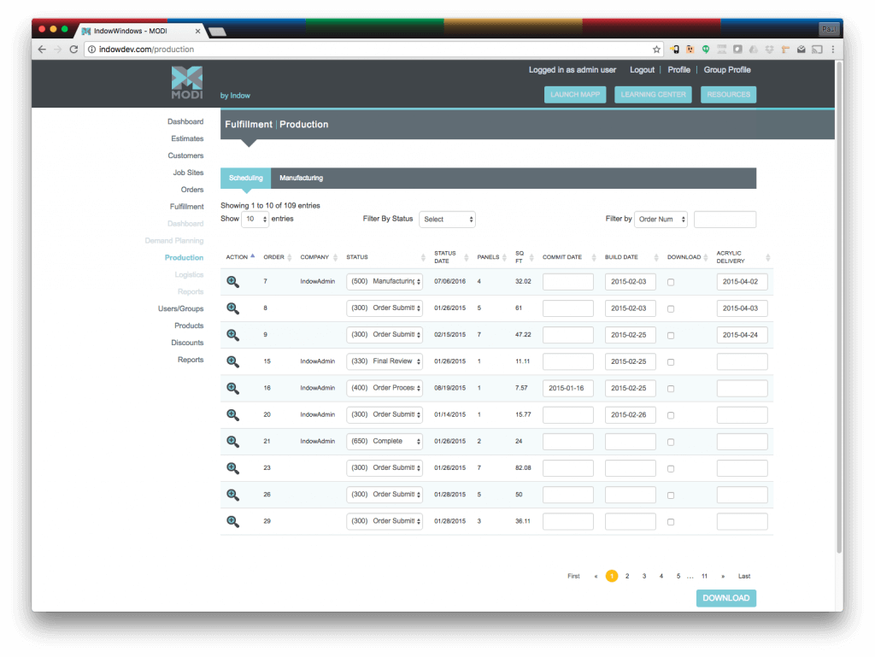The width and height of the screenshot is (875, 657).
Task: Enable download checkbox on order 26 row
Action: tap(671, 496)
